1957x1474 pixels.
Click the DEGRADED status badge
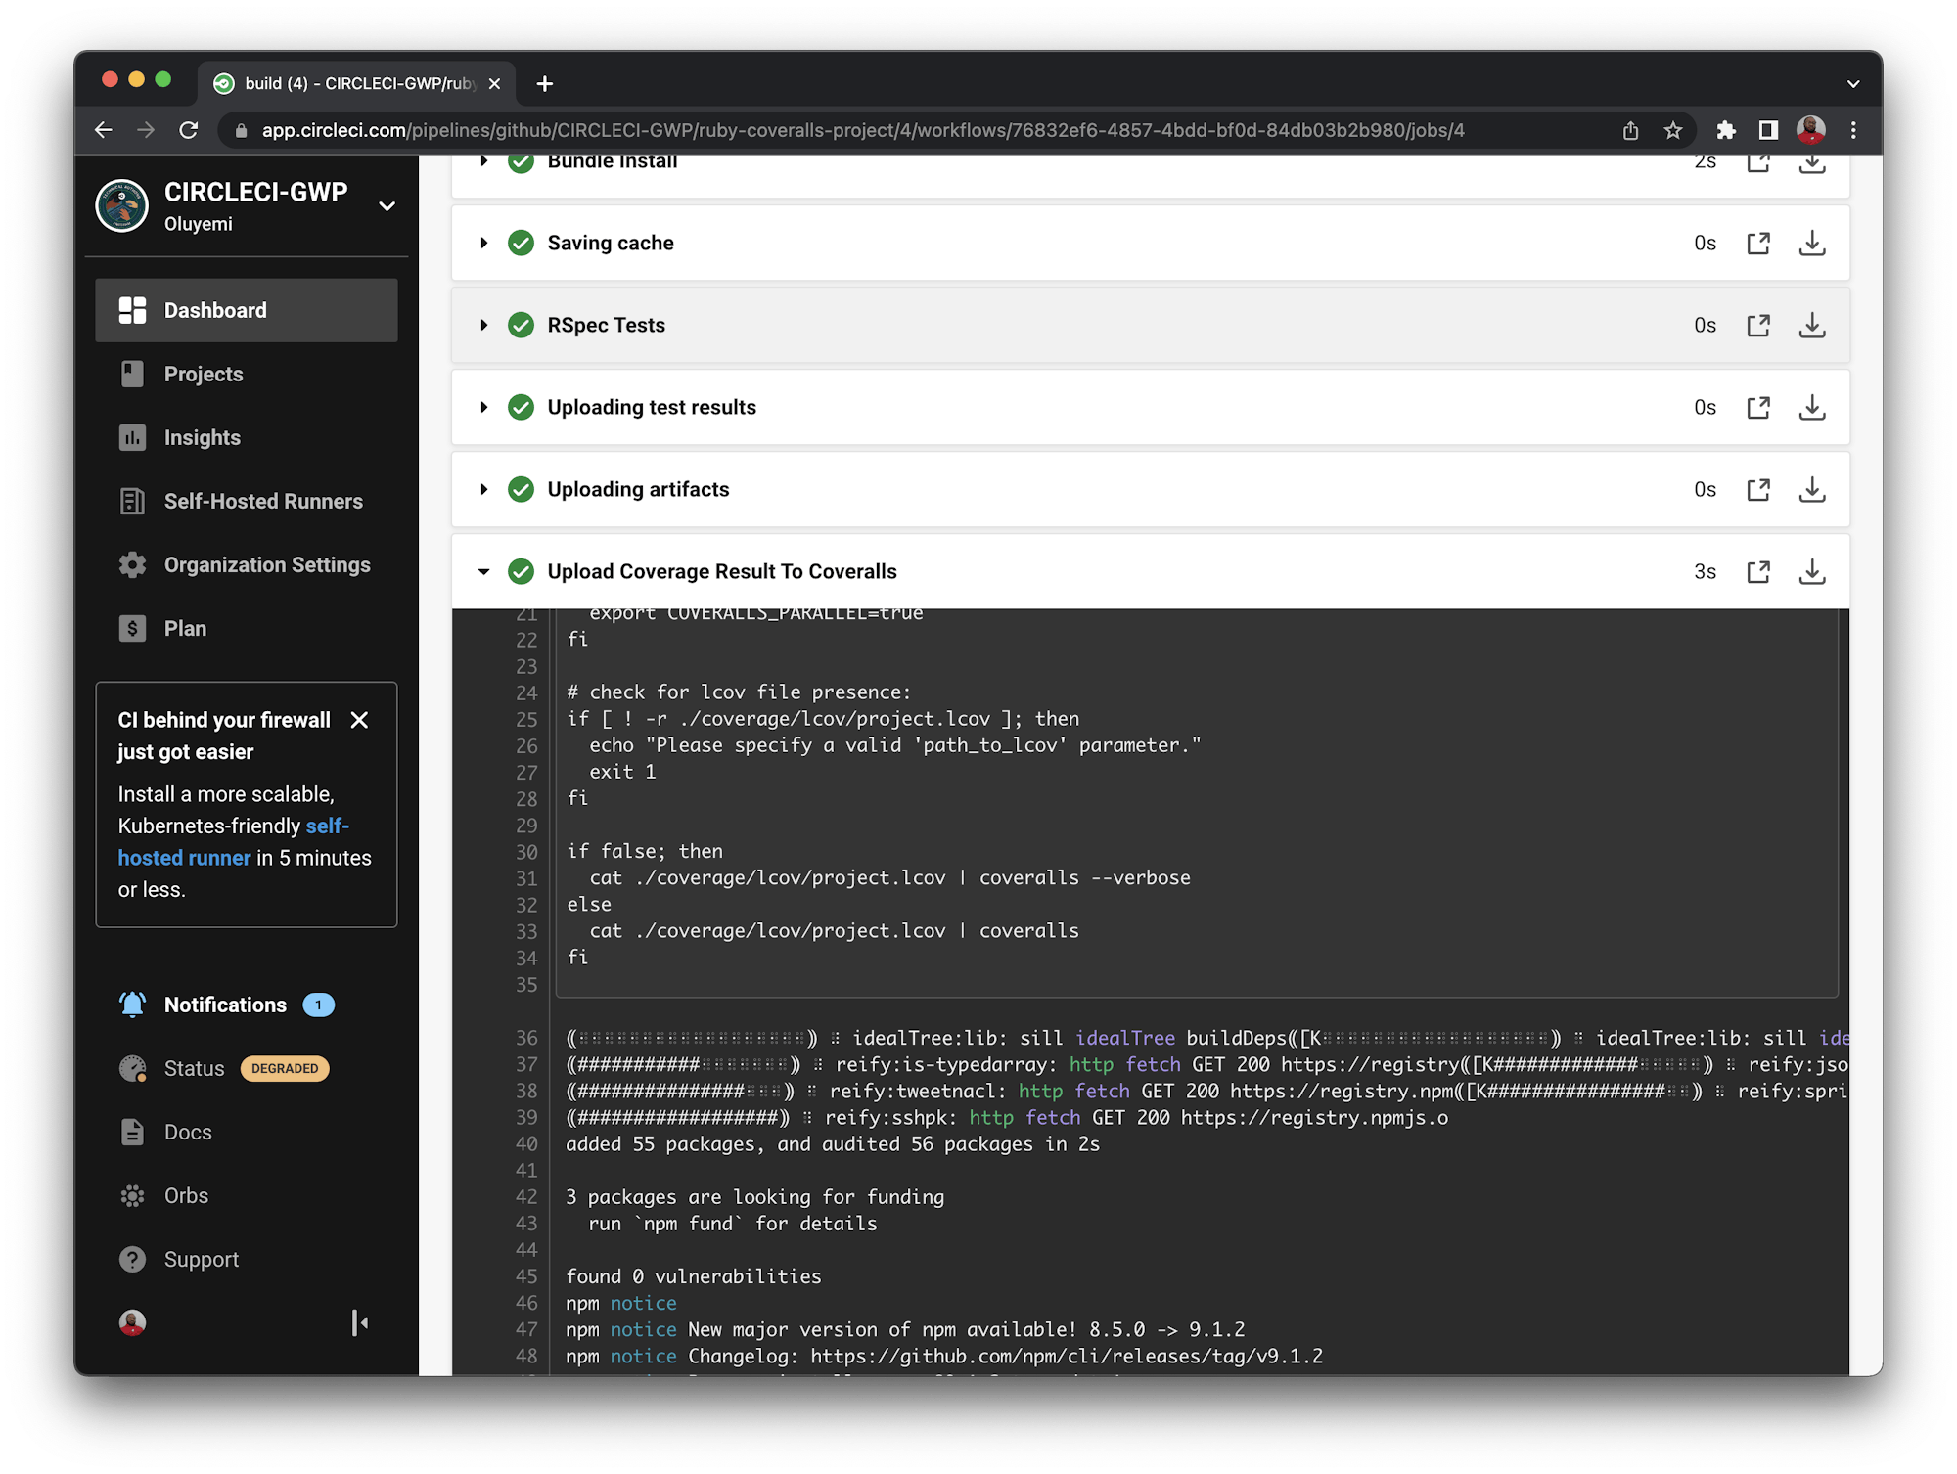click(284, 1068)
